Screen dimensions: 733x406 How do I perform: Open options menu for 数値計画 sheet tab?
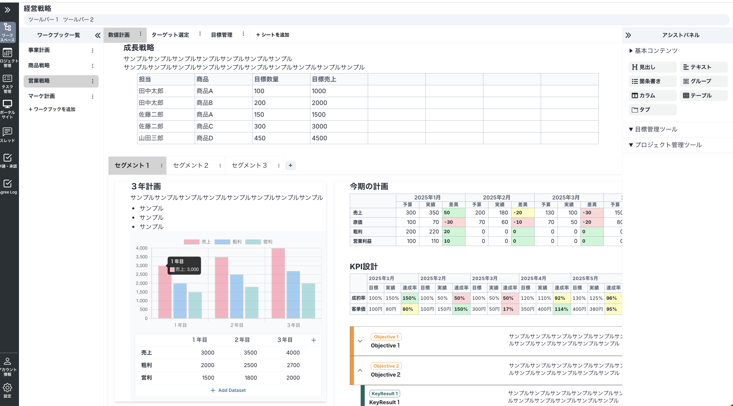140,34
